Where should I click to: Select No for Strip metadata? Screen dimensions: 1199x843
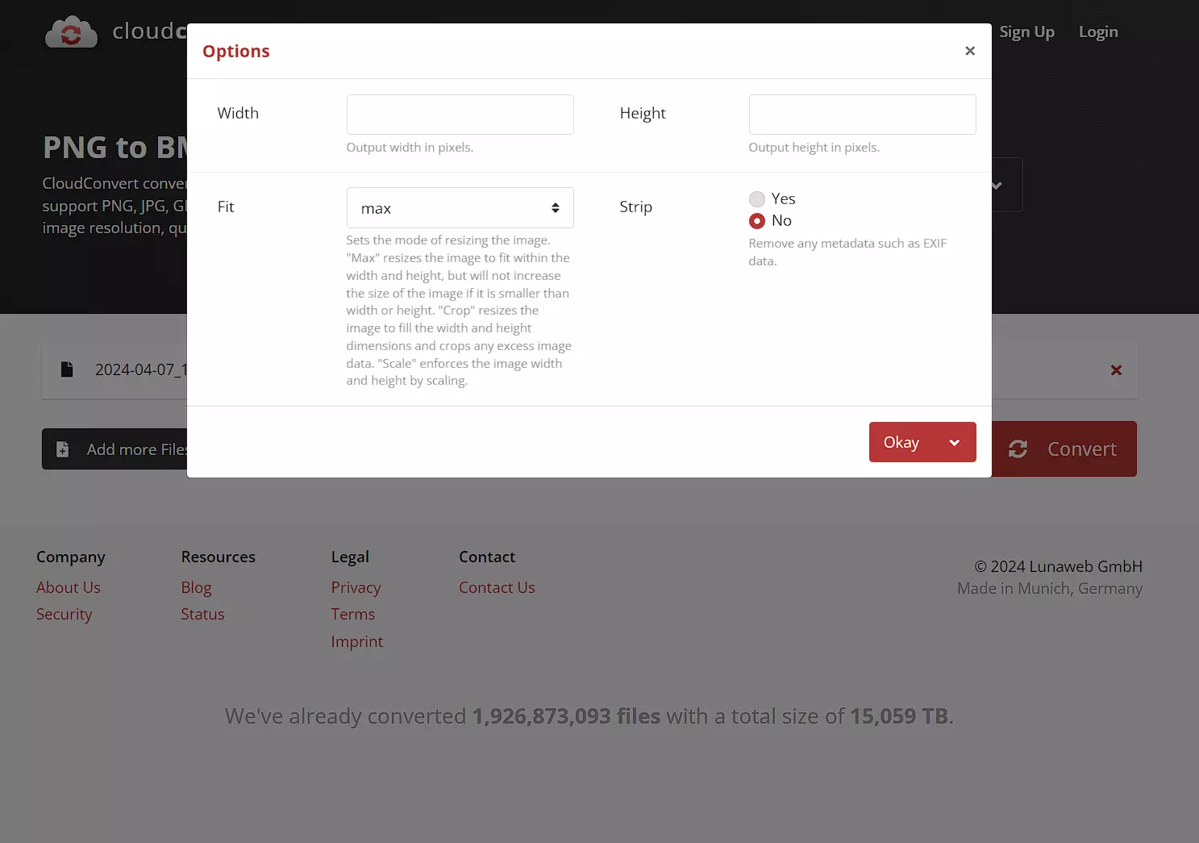pyautogui.click(x=756, y=221)
